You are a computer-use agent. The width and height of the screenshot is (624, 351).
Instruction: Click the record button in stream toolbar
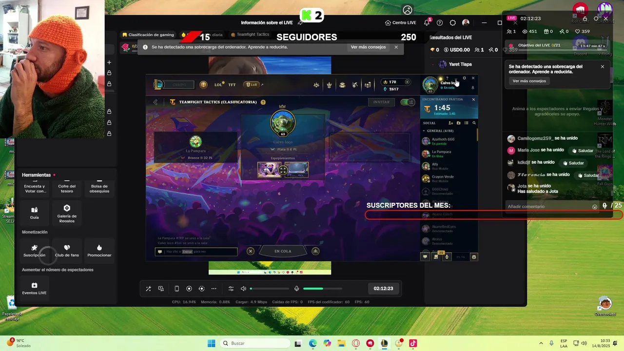[x=189, y=289]
